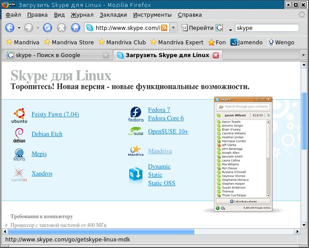Viewport: 309px width, 248px height.
Task: Click the Google search engine icon
Action: click(x=219, y=28)
